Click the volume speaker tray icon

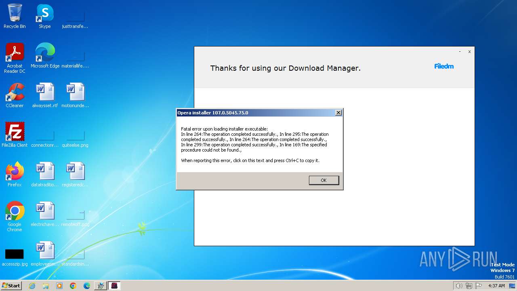tap(459, 286)
